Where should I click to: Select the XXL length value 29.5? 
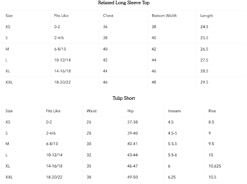click(x=204, y=82)
